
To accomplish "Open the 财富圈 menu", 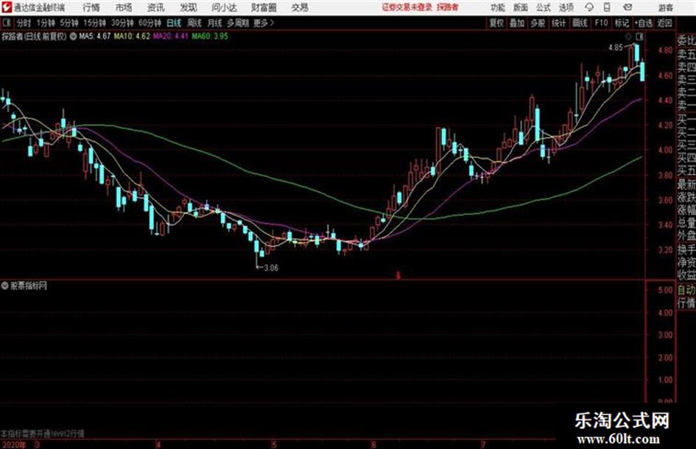I will point(264,7).
